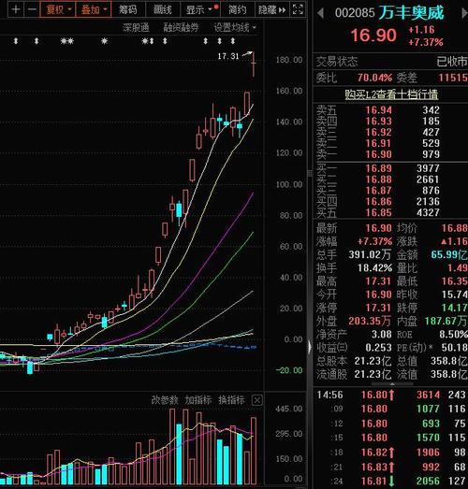468x489 pixels.
Task: Click the 隐藏 collapse arrows button
Action: [272, 10]
